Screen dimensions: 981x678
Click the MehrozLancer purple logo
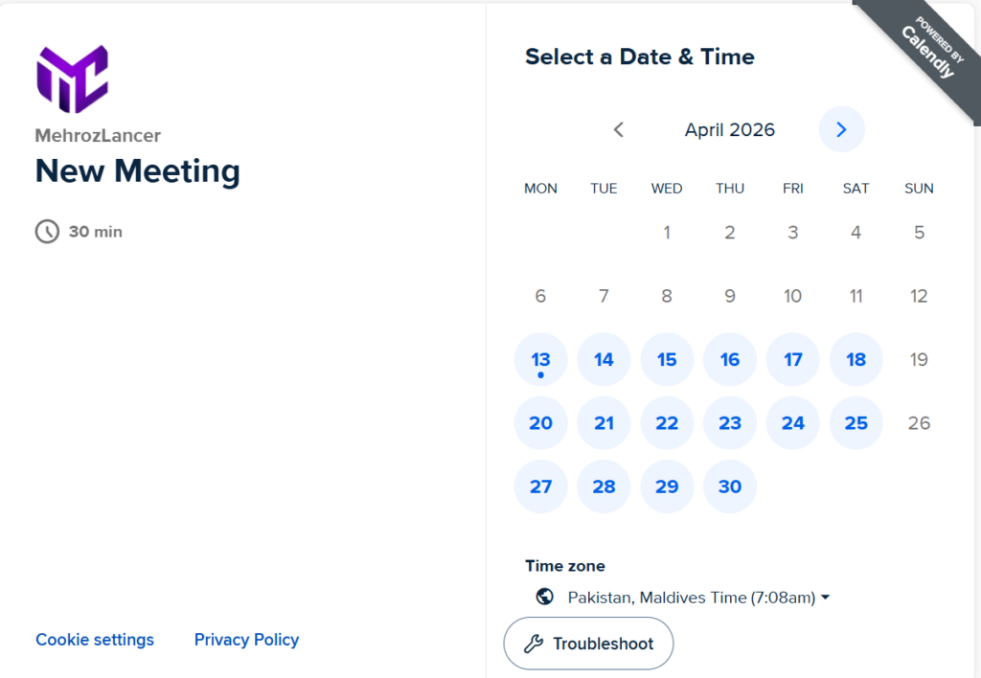coord(72,79)
